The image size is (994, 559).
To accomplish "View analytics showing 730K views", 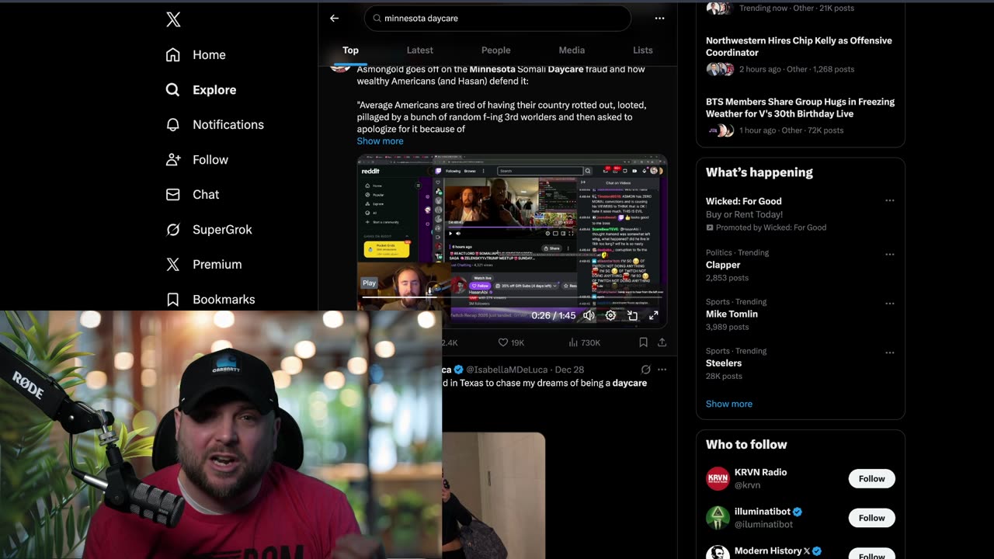I will point(584,342).
